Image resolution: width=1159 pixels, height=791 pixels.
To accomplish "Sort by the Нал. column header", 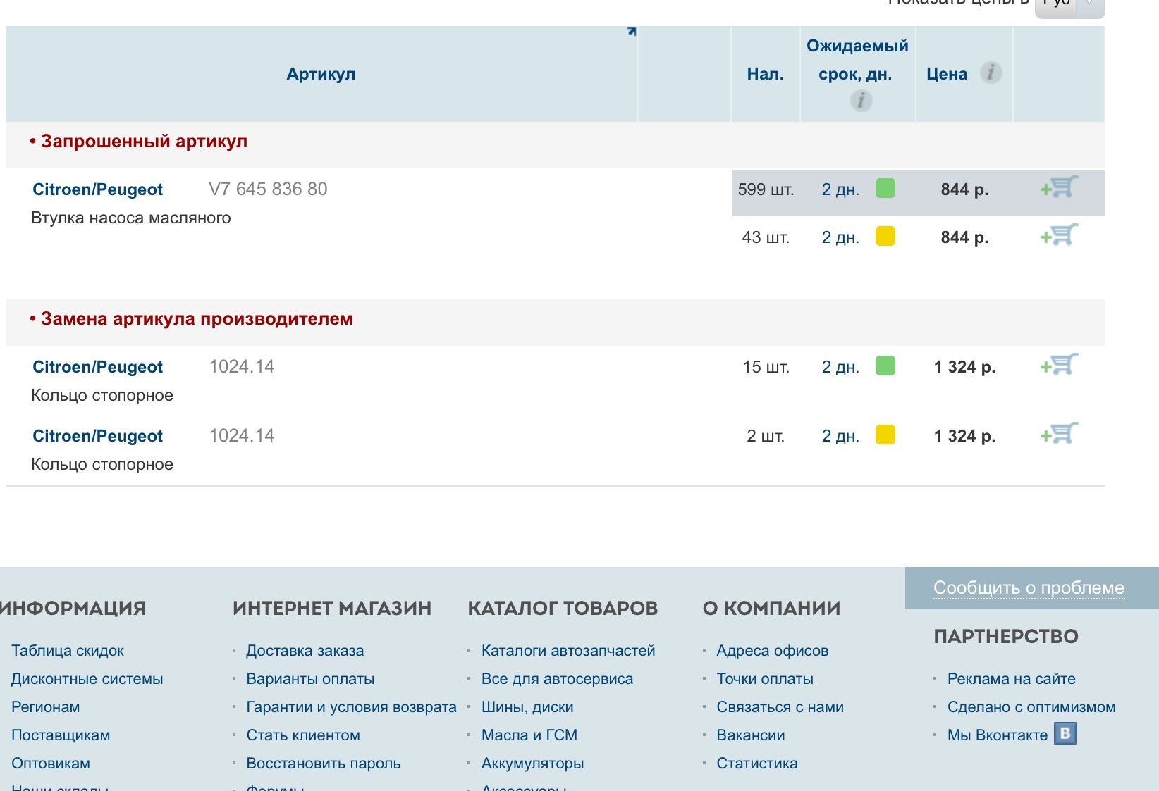I will tap(766, 74).
